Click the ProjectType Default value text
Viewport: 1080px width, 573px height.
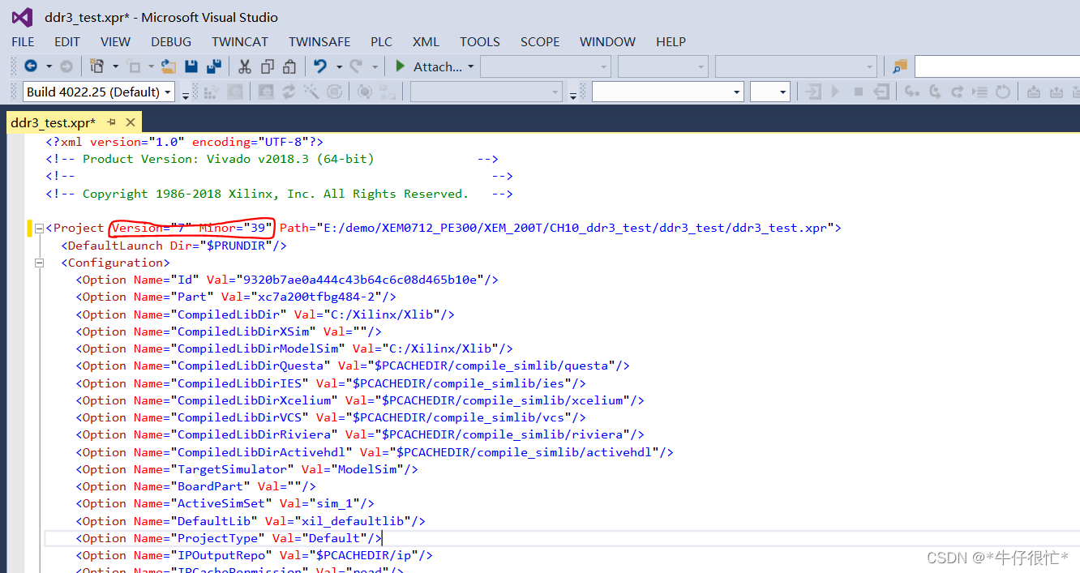[x=334, y=538]
